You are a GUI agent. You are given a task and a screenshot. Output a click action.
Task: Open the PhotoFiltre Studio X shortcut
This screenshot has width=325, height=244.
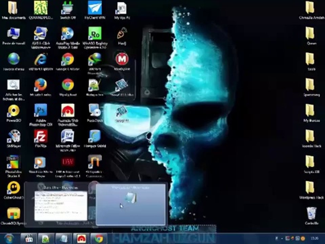(14, 162)
